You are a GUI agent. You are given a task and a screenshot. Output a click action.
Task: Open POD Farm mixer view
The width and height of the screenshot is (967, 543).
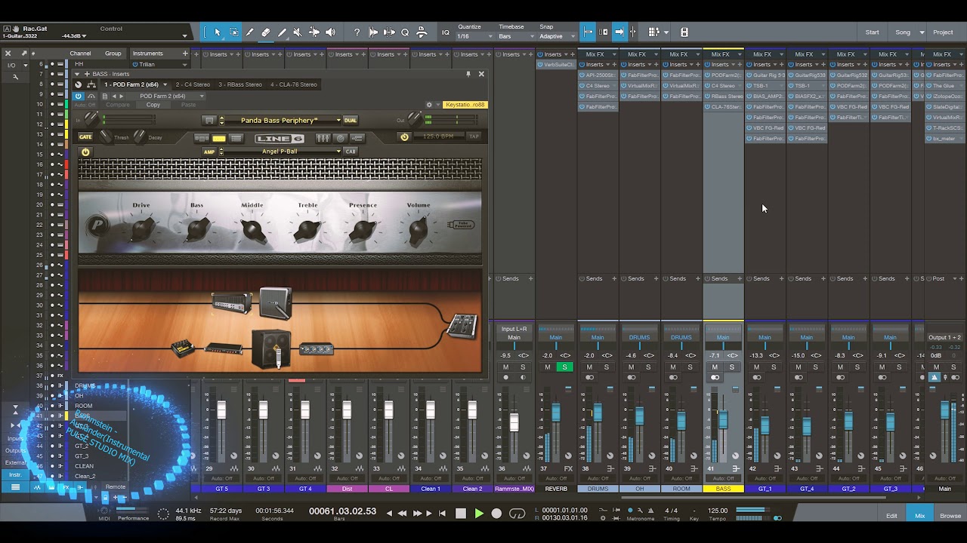coord(323,138)
